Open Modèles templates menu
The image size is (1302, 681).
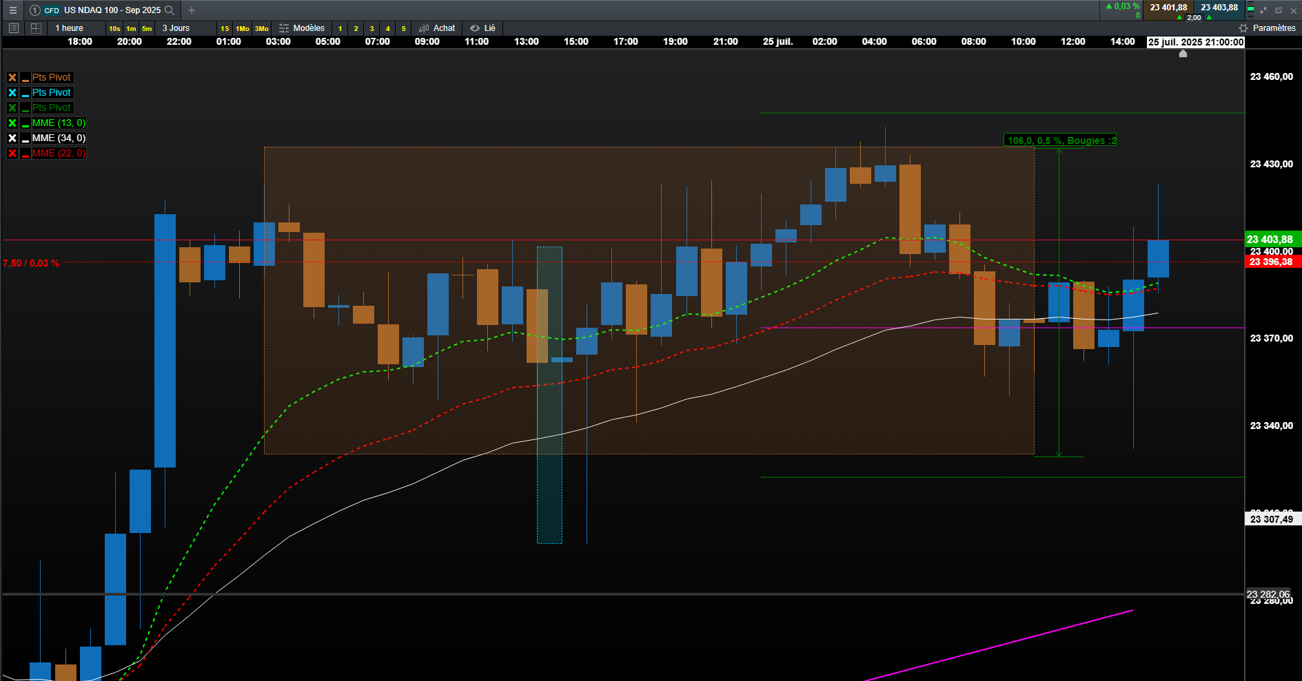302,28
